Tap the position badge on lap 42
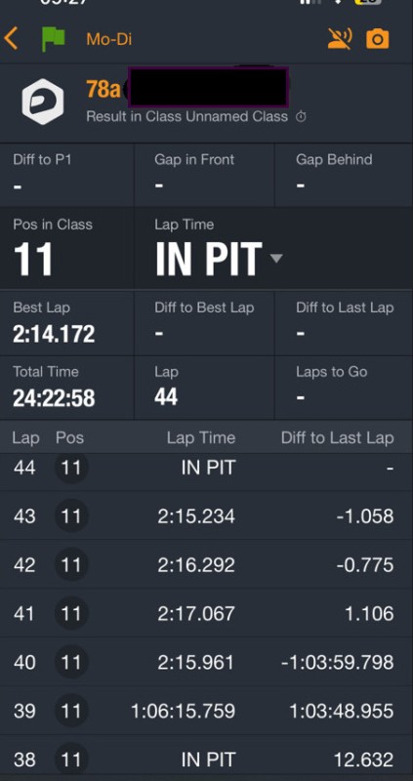 click(x=71, y=565)
